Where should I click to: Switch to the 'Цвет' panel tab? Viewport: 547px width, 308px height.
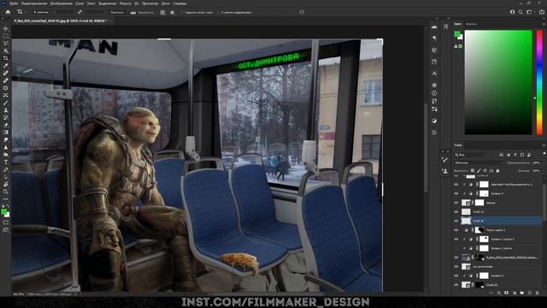click(x=458, y=24)
